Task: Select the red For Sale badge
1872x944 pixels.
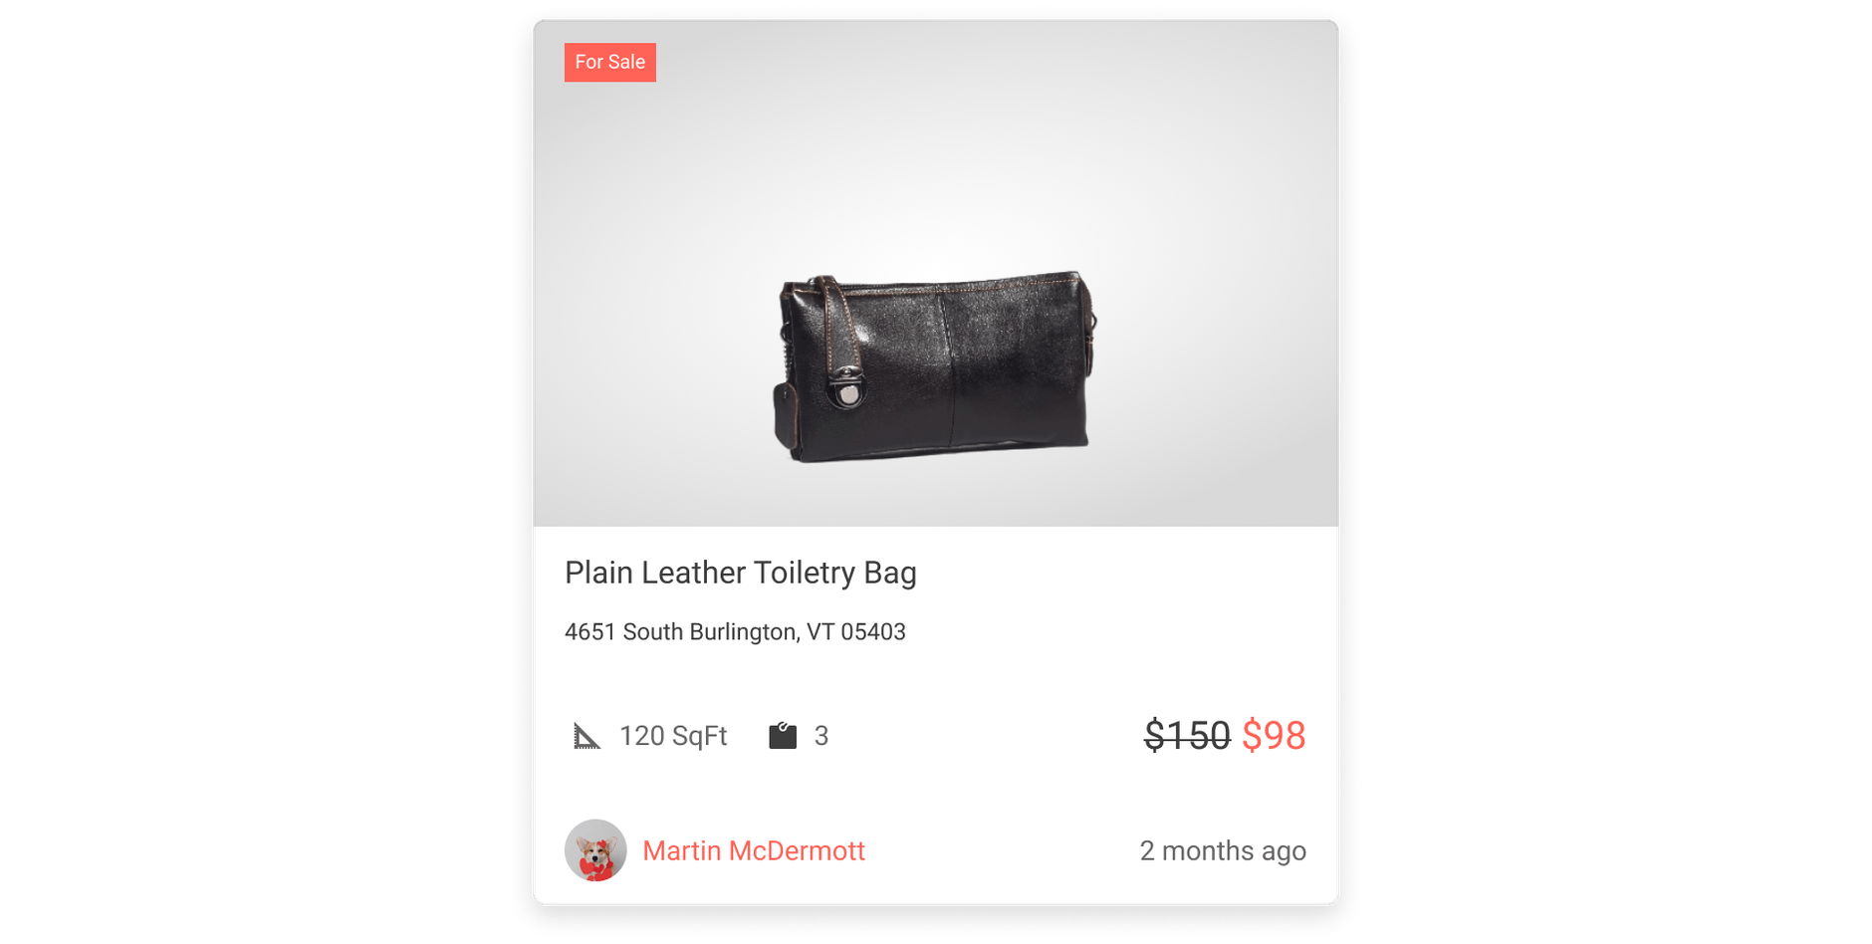Action: 610,62
